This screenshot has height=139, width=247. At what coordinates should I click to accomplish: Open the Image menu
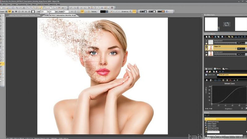point(14,4)
